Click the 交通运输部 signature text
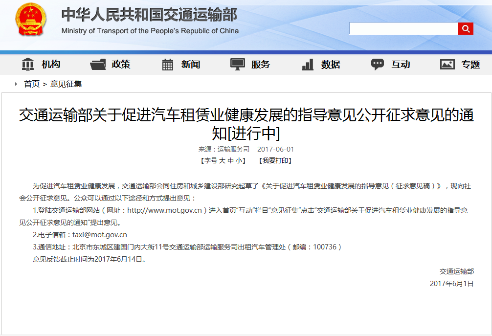Viewport: 492px width, 336px height. [457, 271]
